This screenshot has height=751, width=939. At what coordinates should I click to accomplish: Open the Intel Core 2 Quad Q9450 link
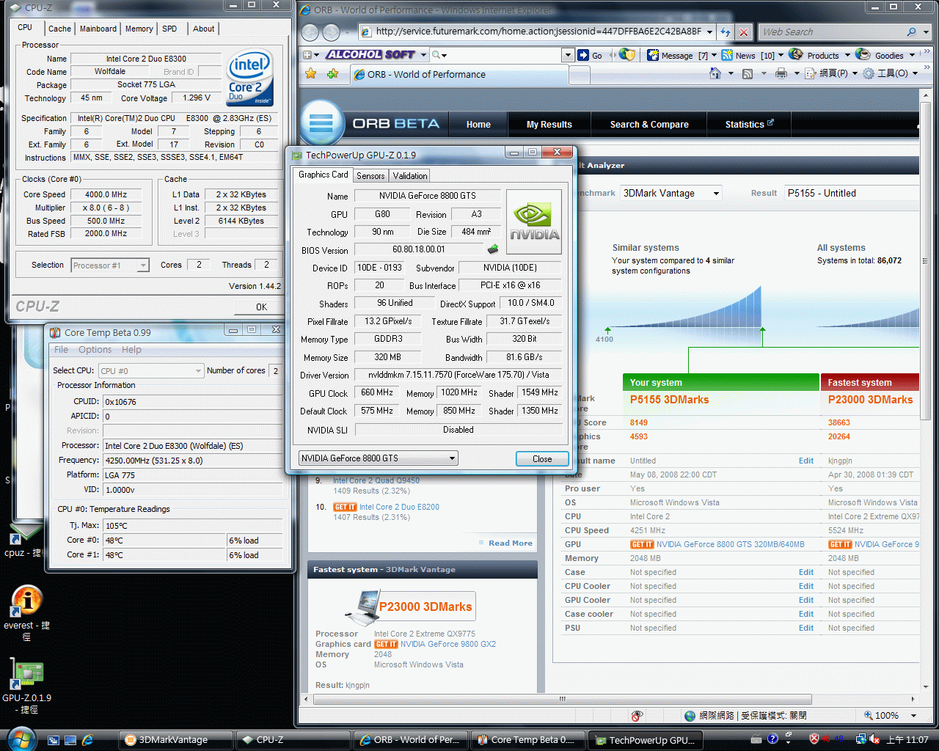coord(376,481)
